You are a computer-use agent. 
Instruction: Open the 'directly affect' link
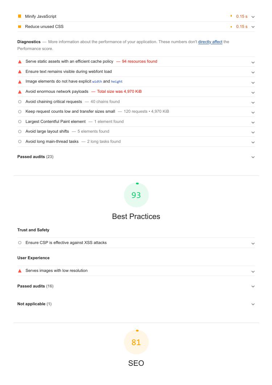[210, 42]
